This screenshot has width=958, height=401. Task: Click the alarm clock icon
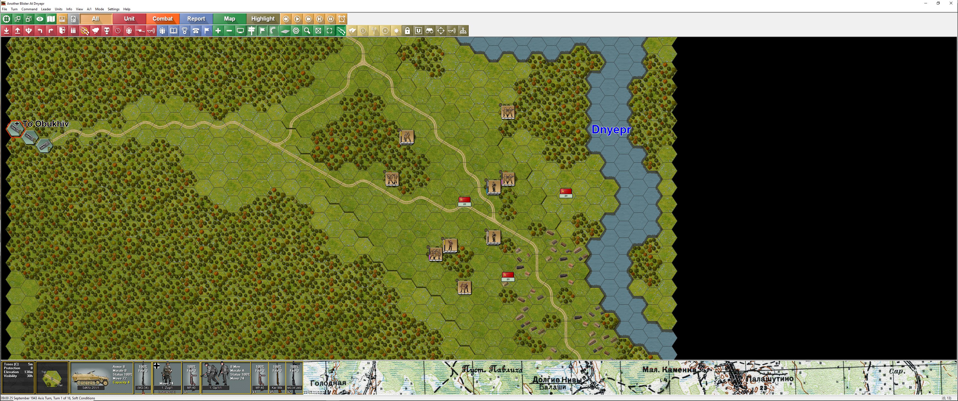click(x=342, y=19)
